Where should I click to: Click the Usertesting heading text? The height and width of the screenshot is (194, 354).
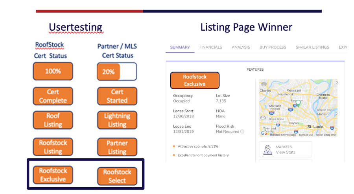click(76, 27)
